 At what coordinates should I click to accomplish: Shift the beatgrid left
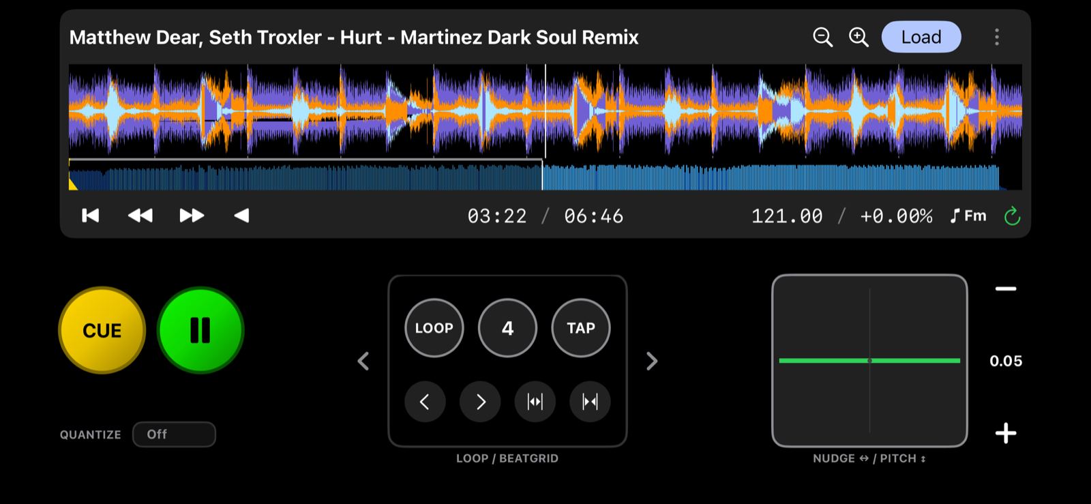[x=425, y=402]
